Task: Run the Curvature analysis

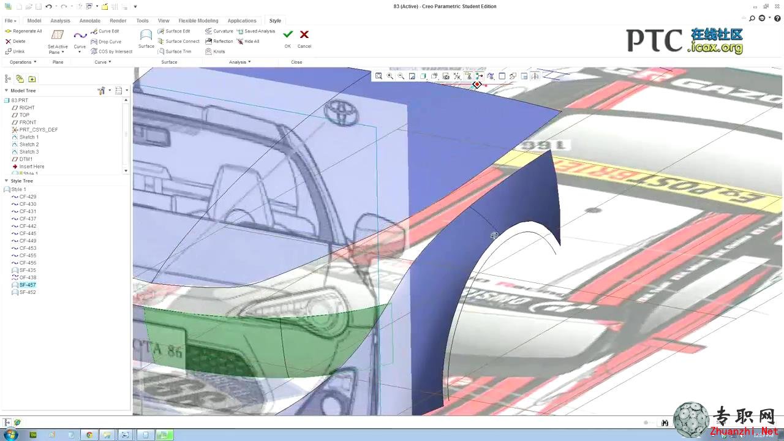Action: (x=219, y=31)
